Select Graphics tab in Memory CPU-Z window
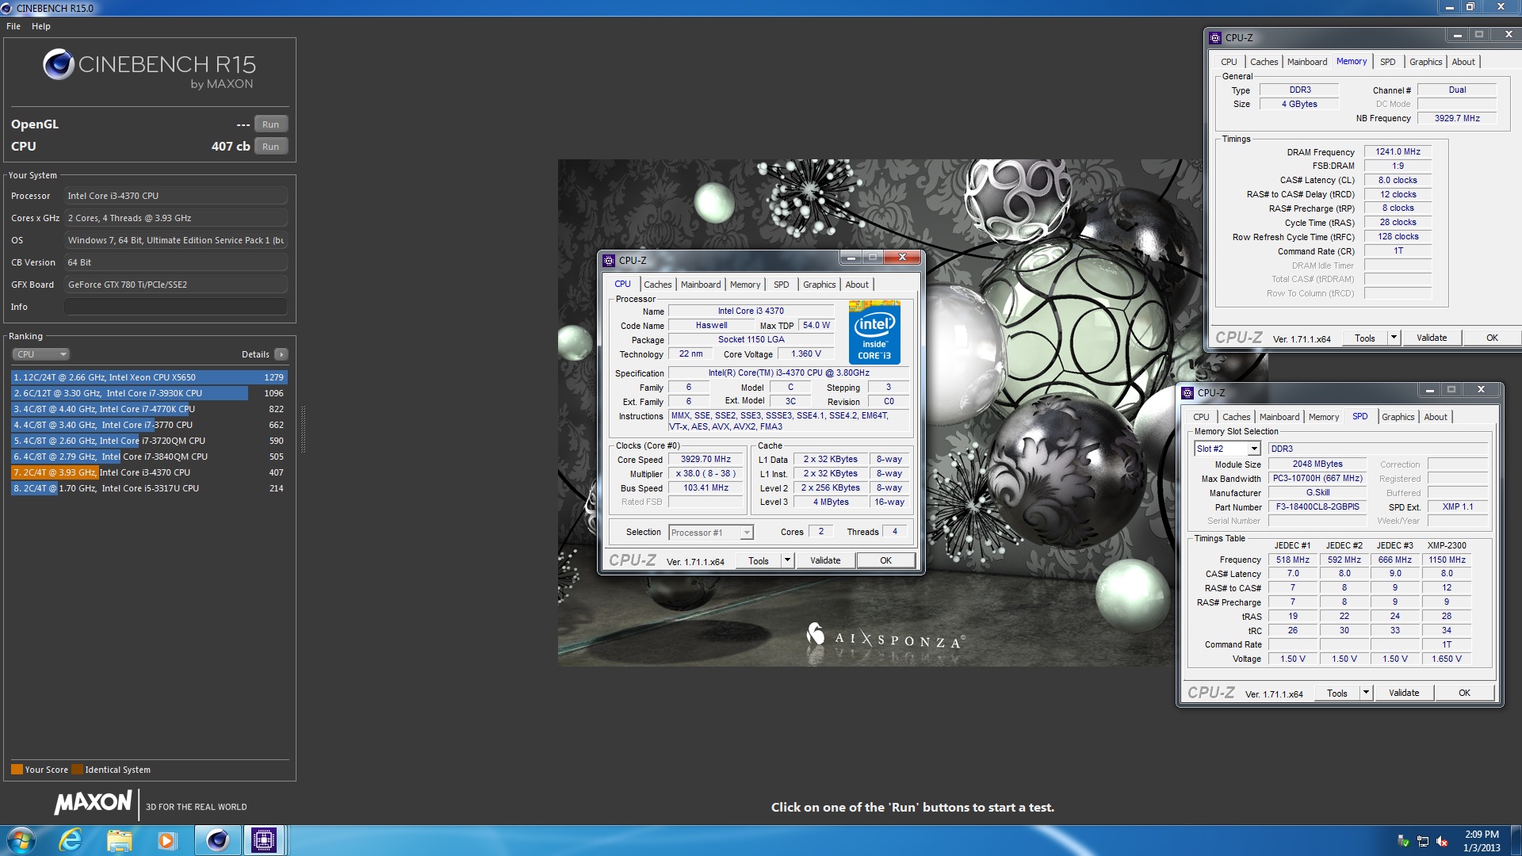The image size is (1522, 856). coord(1425,62)
